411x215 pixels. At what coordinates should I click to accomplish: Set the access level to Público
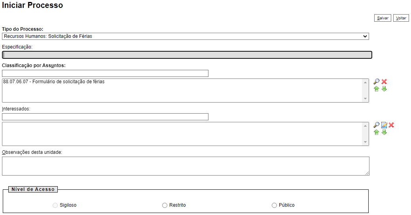pos(275,205)
